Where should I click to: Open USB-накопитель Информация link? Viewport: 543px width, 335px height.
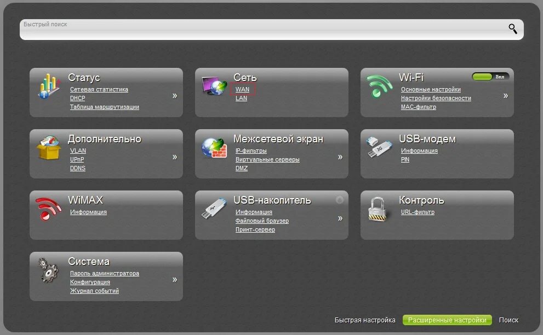click(x=254, y=212)
